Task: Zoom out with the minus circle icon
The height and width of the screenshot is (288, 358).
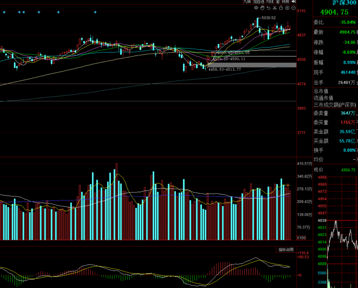Action: [x=293, y=8]
